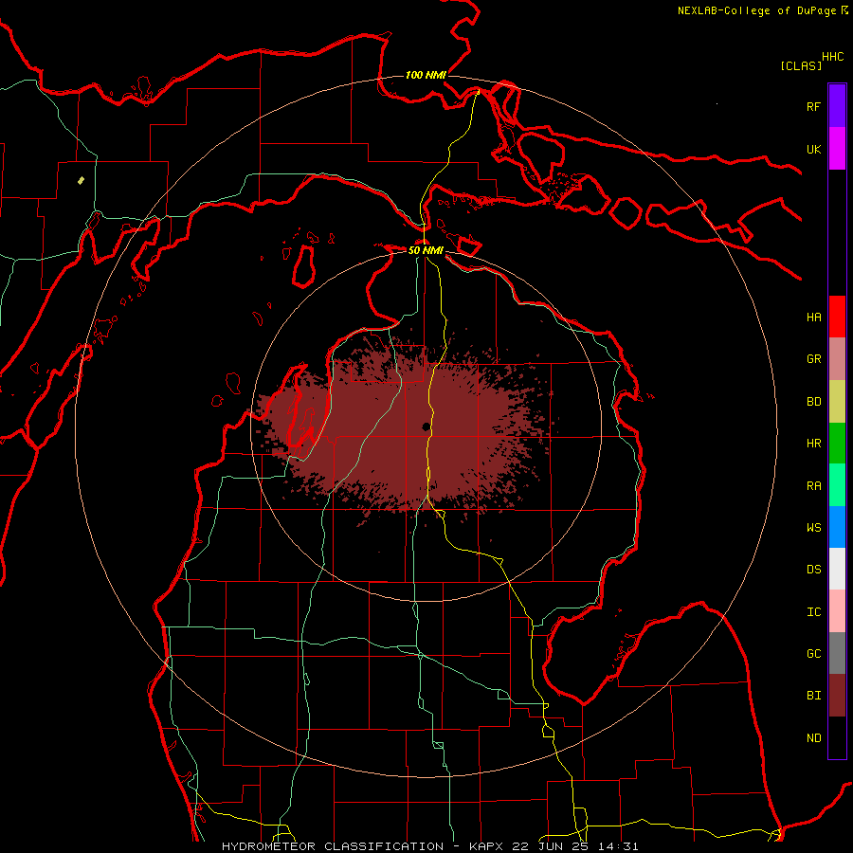The image size is (853, 853).
Task: Click the HR green legend swatch
Action: pos(837,444)
